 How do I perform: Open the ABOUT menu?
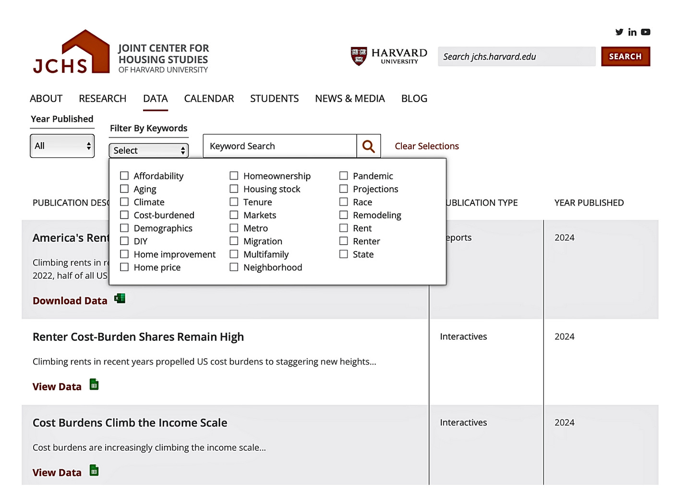(x=46, y=98)
